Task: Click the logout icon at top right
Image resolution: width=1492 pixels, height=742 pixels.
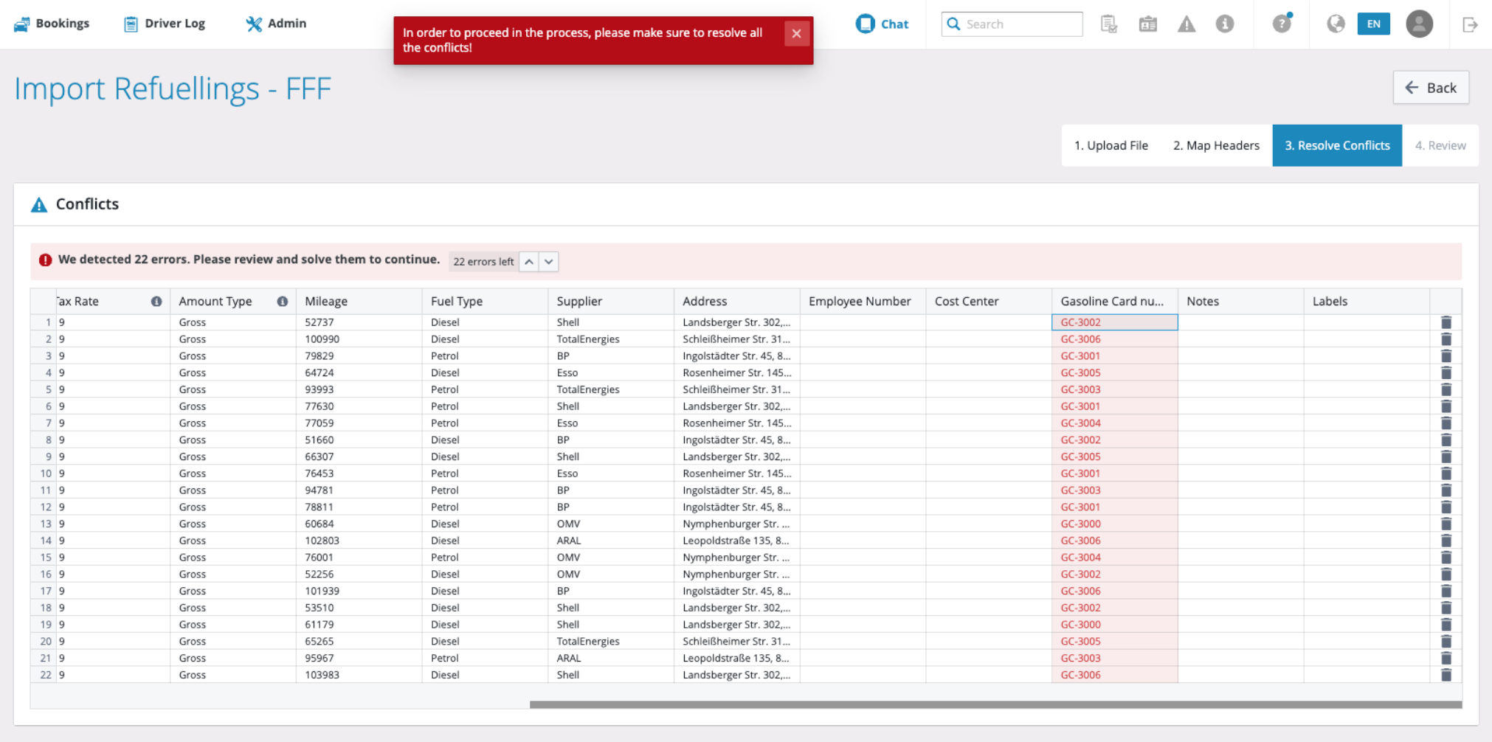Action: pyautogui.click(x=1469, y=24)
